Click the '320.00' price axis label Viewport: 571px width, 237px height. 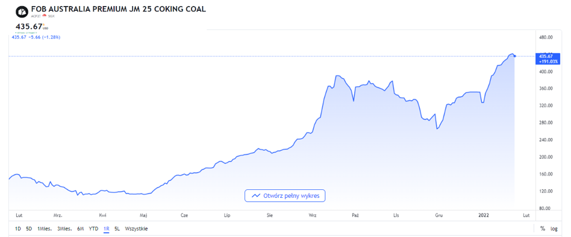point(546,106)
